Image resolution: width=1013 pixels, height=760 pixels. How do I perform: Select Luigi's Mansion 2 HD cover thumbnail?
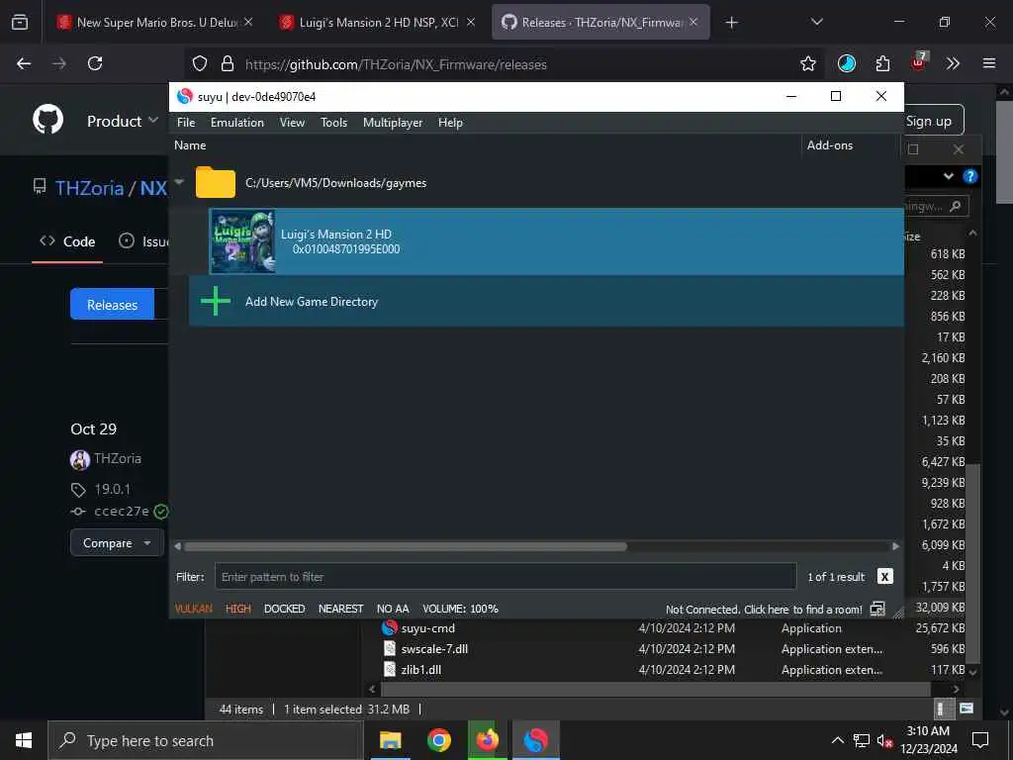pos(243,241)
